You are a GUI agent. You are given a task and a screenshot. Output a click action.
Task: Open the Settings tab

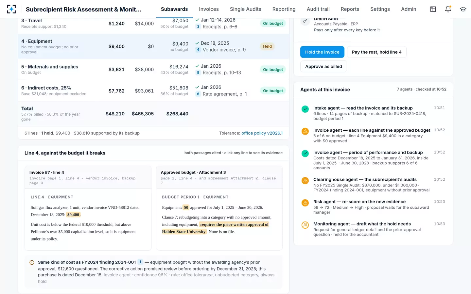380,9
